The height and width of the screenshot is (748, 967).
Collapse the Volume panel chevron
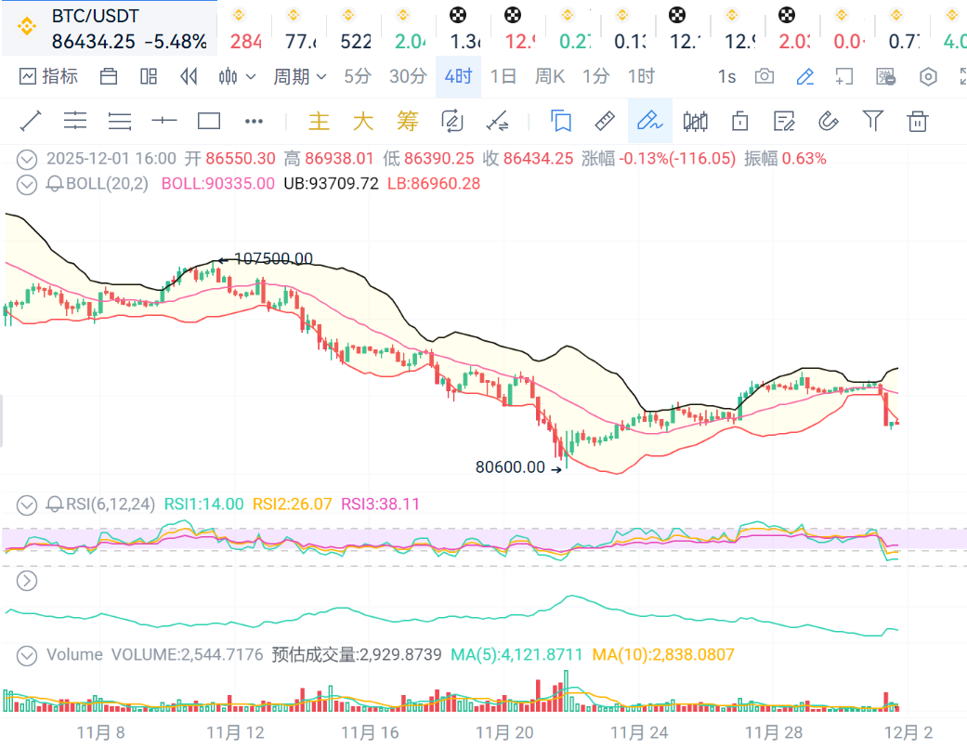pos(28,655)
